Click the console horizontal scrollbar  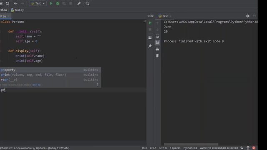(x=191, y=145)
